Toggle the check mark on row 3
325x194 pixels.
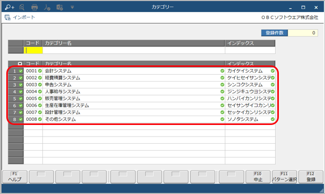[x=21, y=85]
